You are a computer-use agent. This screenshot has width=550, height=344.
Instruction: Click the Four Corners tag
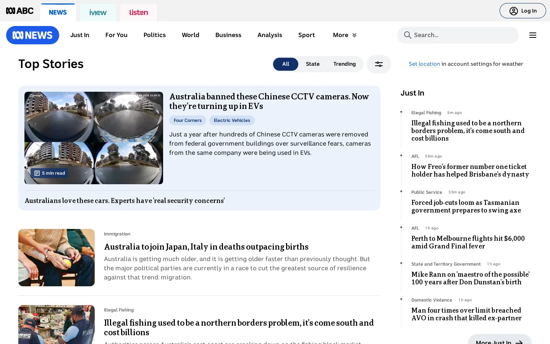[x=188, y=120]
